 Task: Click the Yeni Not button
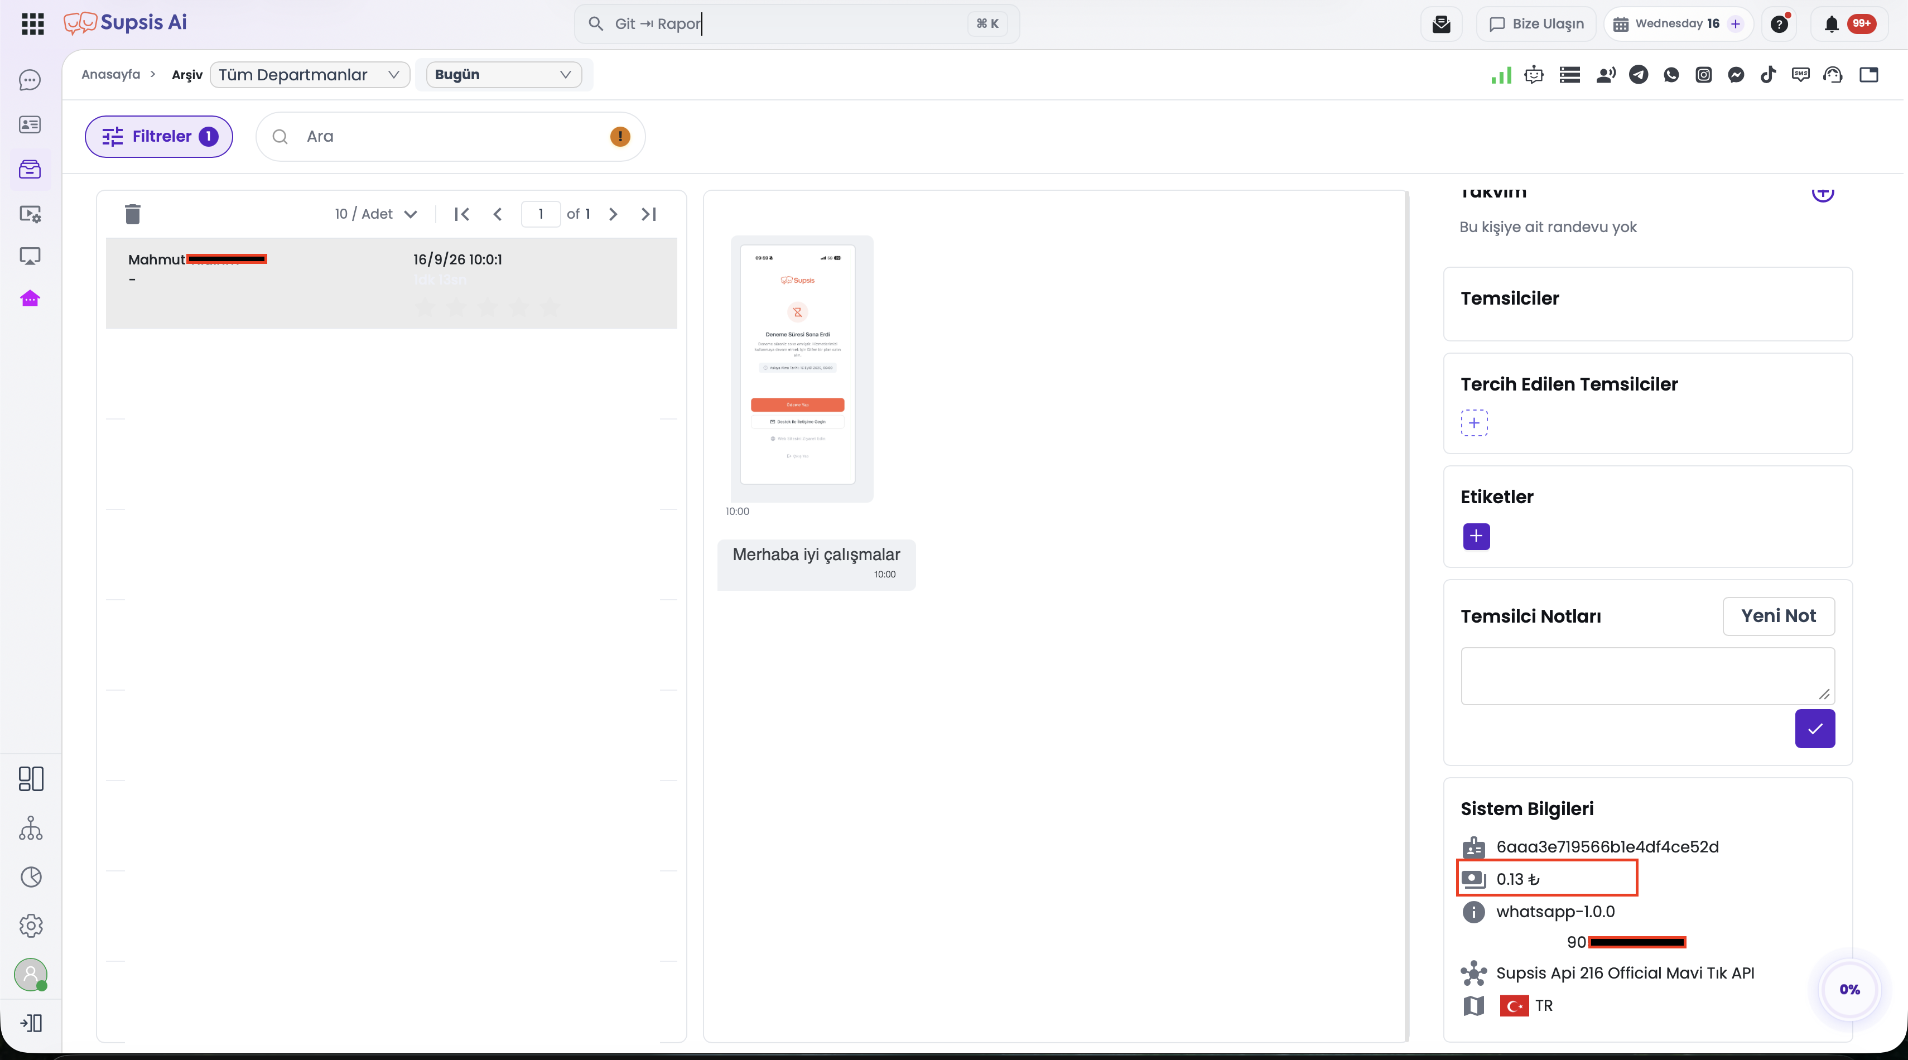click(x=1779, y=616)
